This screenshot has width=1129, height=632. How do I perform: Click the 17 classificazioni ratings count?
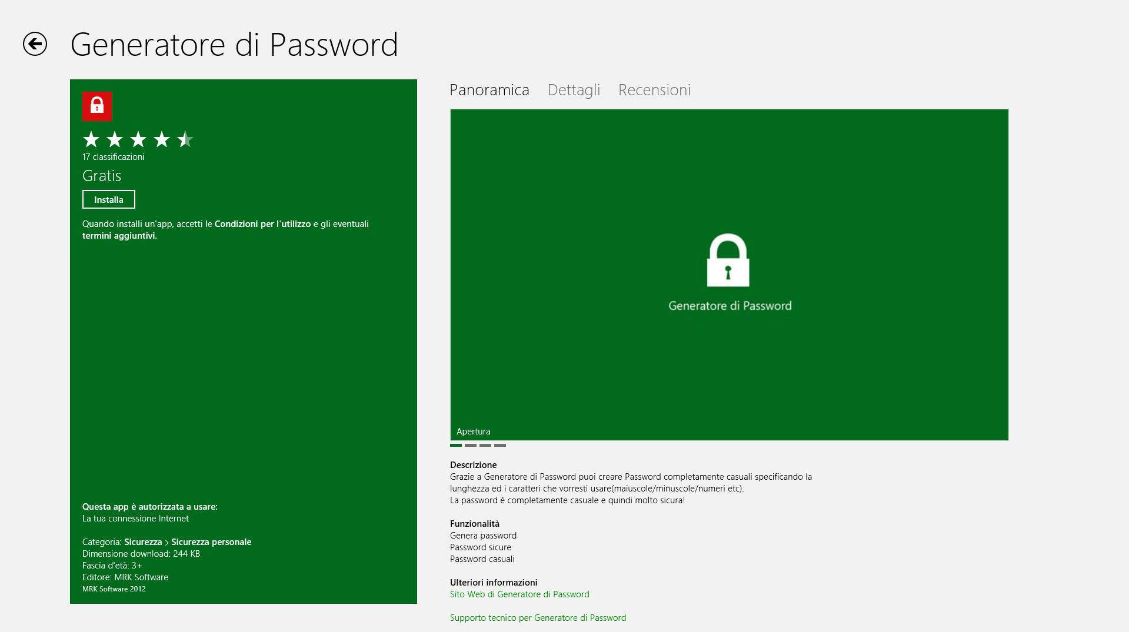tap(114, 157)
